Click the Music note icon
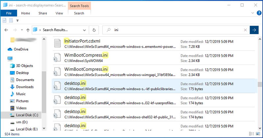Screen dimensions: 263x138 [x=12, y=94]
